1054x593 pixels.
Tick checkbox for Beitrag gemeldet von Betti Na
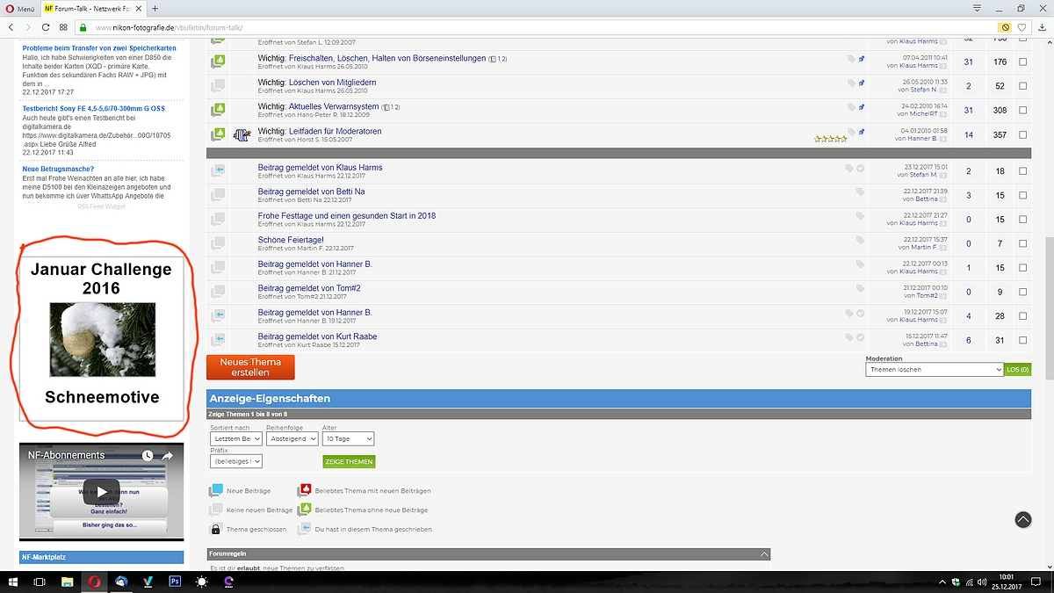(x=1022, y=195)
